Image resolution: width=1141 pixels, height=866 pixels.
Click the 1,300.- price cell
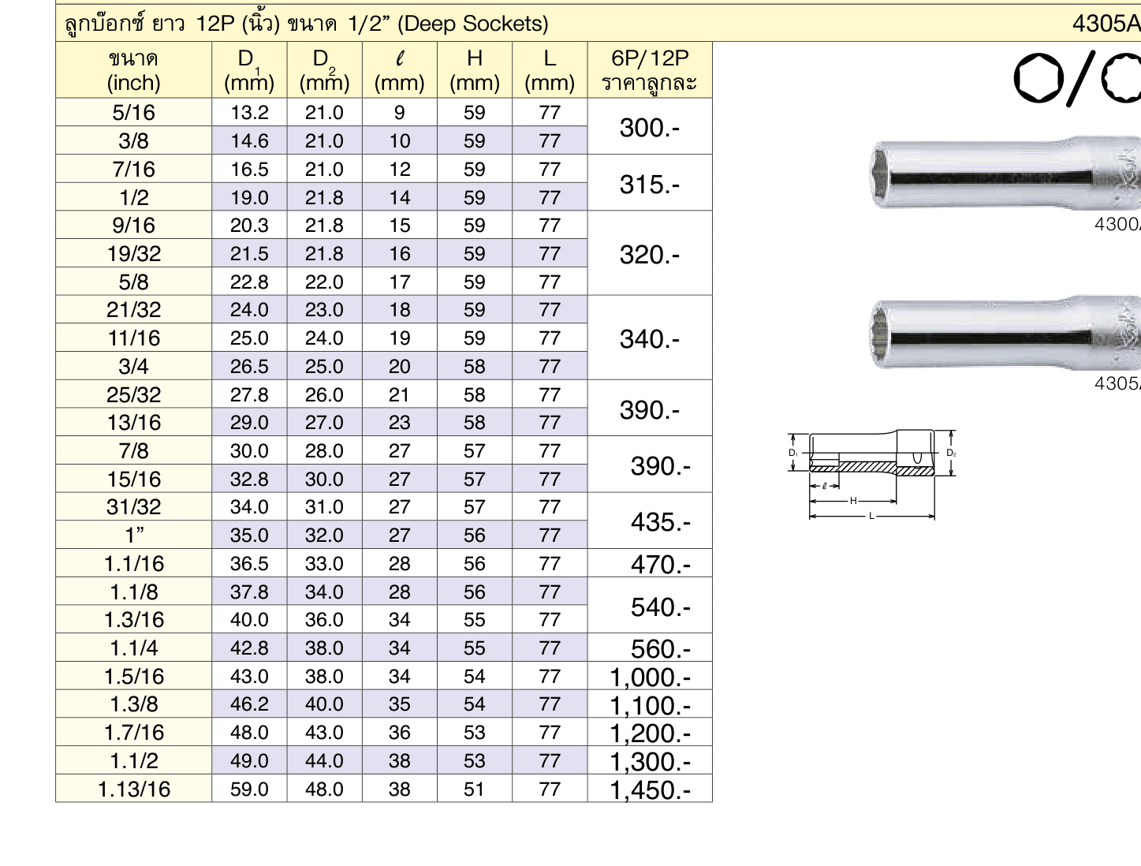[x=650, y=761]
